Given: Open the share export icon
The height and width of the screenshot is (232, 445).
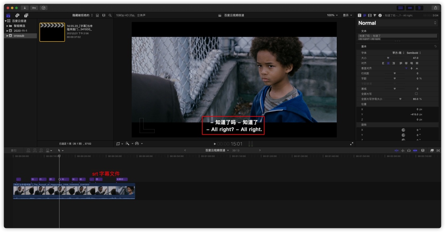Looking at the screenshot, I should click(x=435, y=8).
